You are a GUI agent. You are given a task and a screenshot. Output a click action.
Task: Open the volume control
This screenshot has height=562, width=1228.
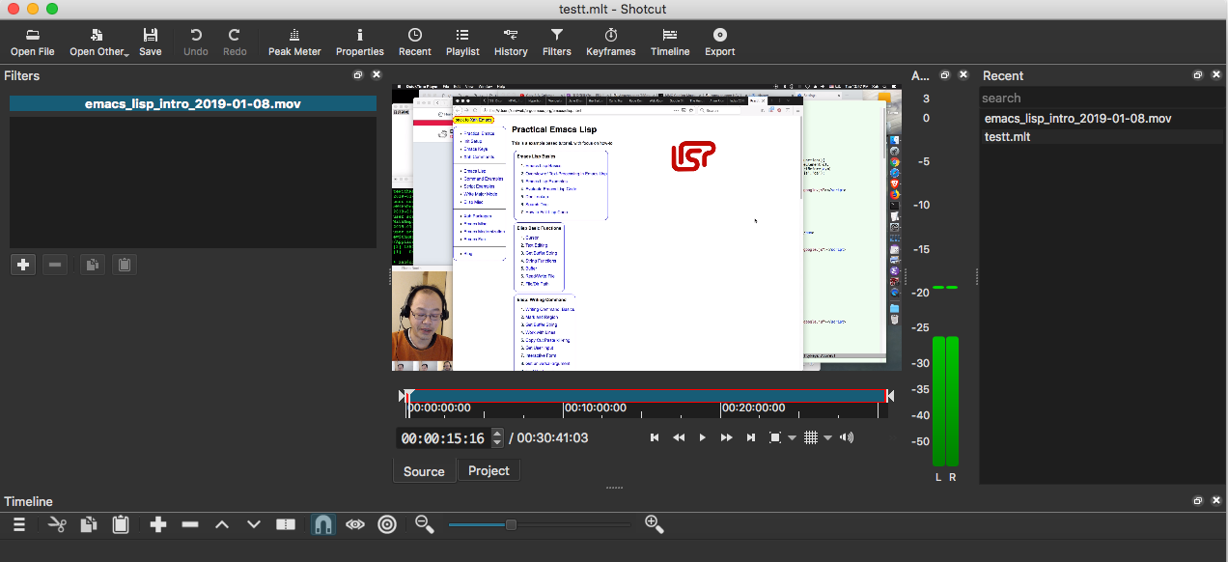[x=847, y=438]
